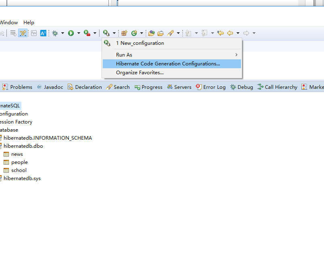
Task: Switch to the Call Hierarchy tab
Action: [277, 87]
